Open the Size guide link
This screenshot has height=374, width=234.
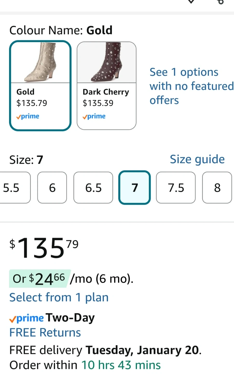pos(197,159)
